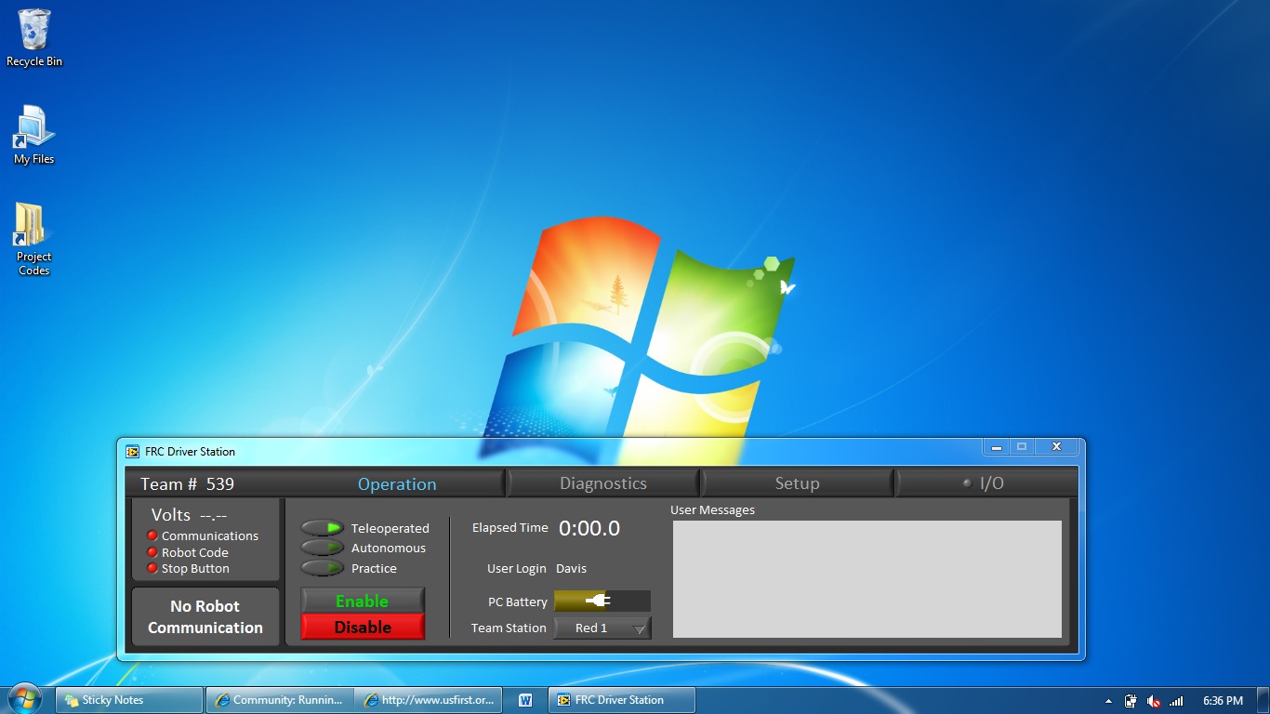This screenshot has width=1270, height=714.
Task: Open the Setup tab
Action: (797, 483)
